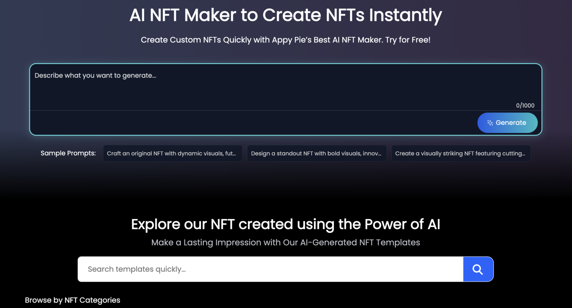This screenshot has width=572, height=308.
Task: Select the sample prompt starting 'Create a visually striking NFT'
Action: click(x=461, y=153)
